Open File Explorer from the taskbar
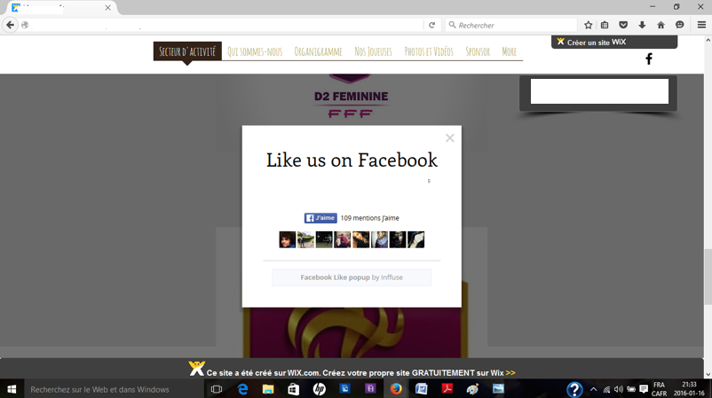 point(268,389)
